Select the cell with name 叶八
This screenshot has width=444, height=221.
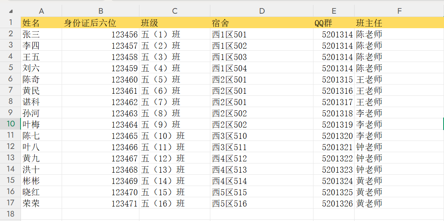41,147
